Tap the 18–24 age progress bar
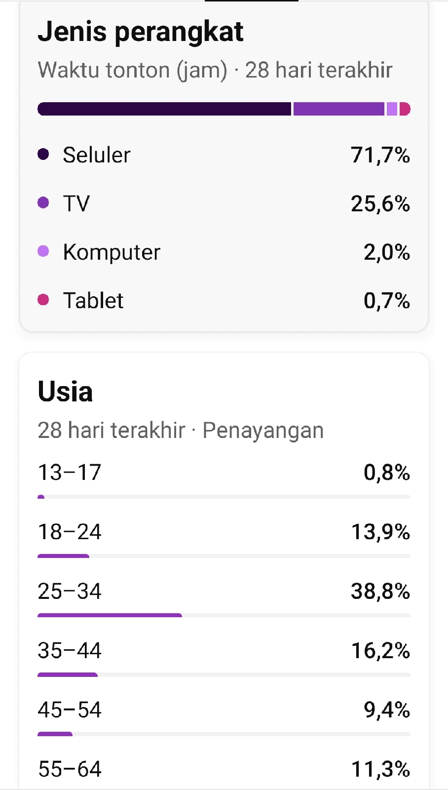The height and width of the screenshot is (790, 448). [x=224, y=556]
